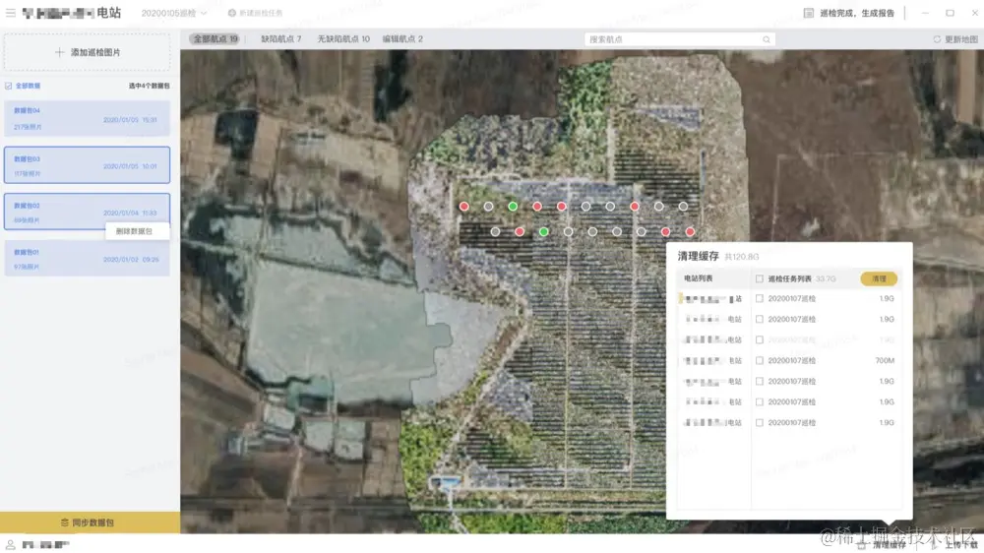This screenshot has height=553, width=984.
Task: Click the yellow 清理 button
Action: point(879,278)
